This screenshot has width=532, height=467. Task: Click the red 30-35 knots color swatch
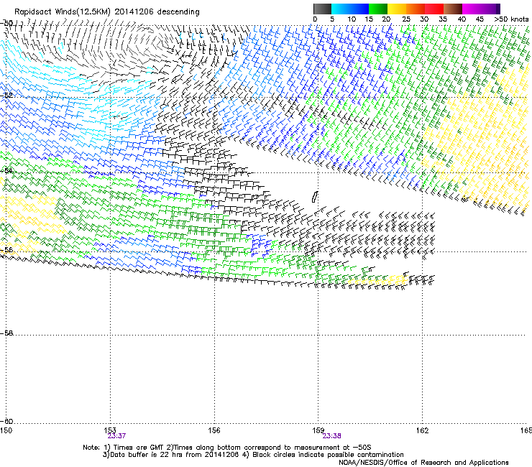click(434, 9)
